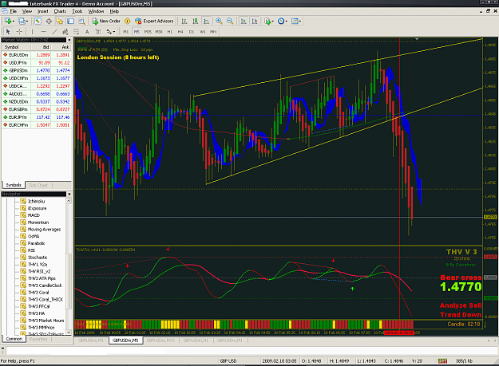Open the Insert menu
The height and width of the screenshot is (366, 499).
click(42, 11)
